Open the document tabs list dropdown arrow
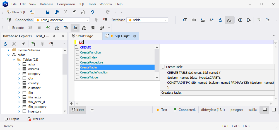The width and height of the screenshot is (279, 130). 274,36
